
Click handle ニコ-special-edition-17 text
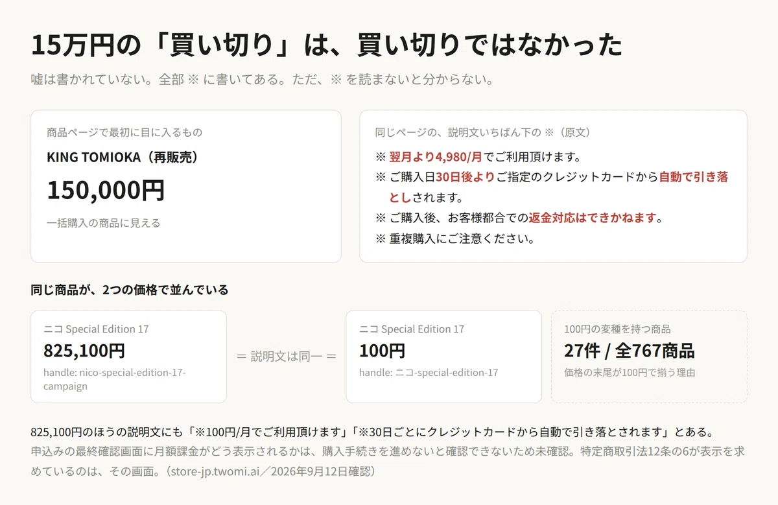(x=429, y=373)
